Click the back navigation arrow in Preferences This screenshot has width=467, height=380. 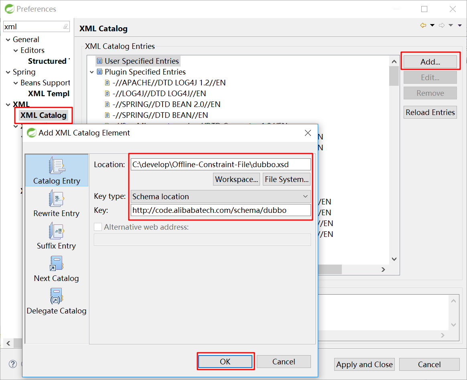pyautogui.click(x=423, y=25)
